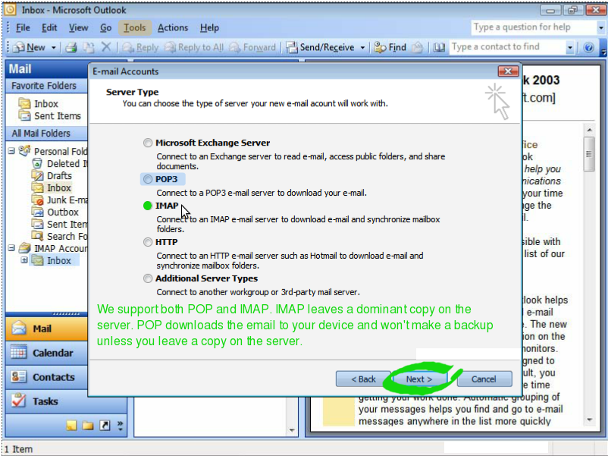Viewport: 608px width, 456px height.
Task: Click the Delete X toolbar icon
Action: pyautogui.click(x=106, y=47)
